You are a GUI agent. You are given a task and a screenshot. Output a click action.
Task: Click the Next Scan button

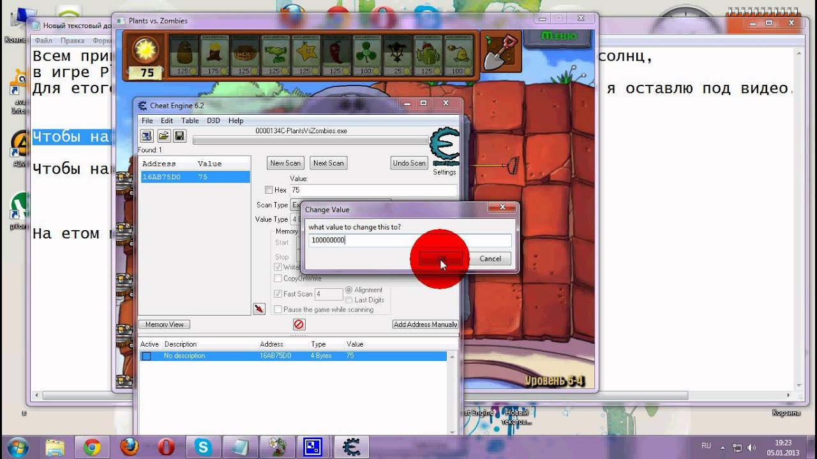pyautogui.click(x=329, y=163)
